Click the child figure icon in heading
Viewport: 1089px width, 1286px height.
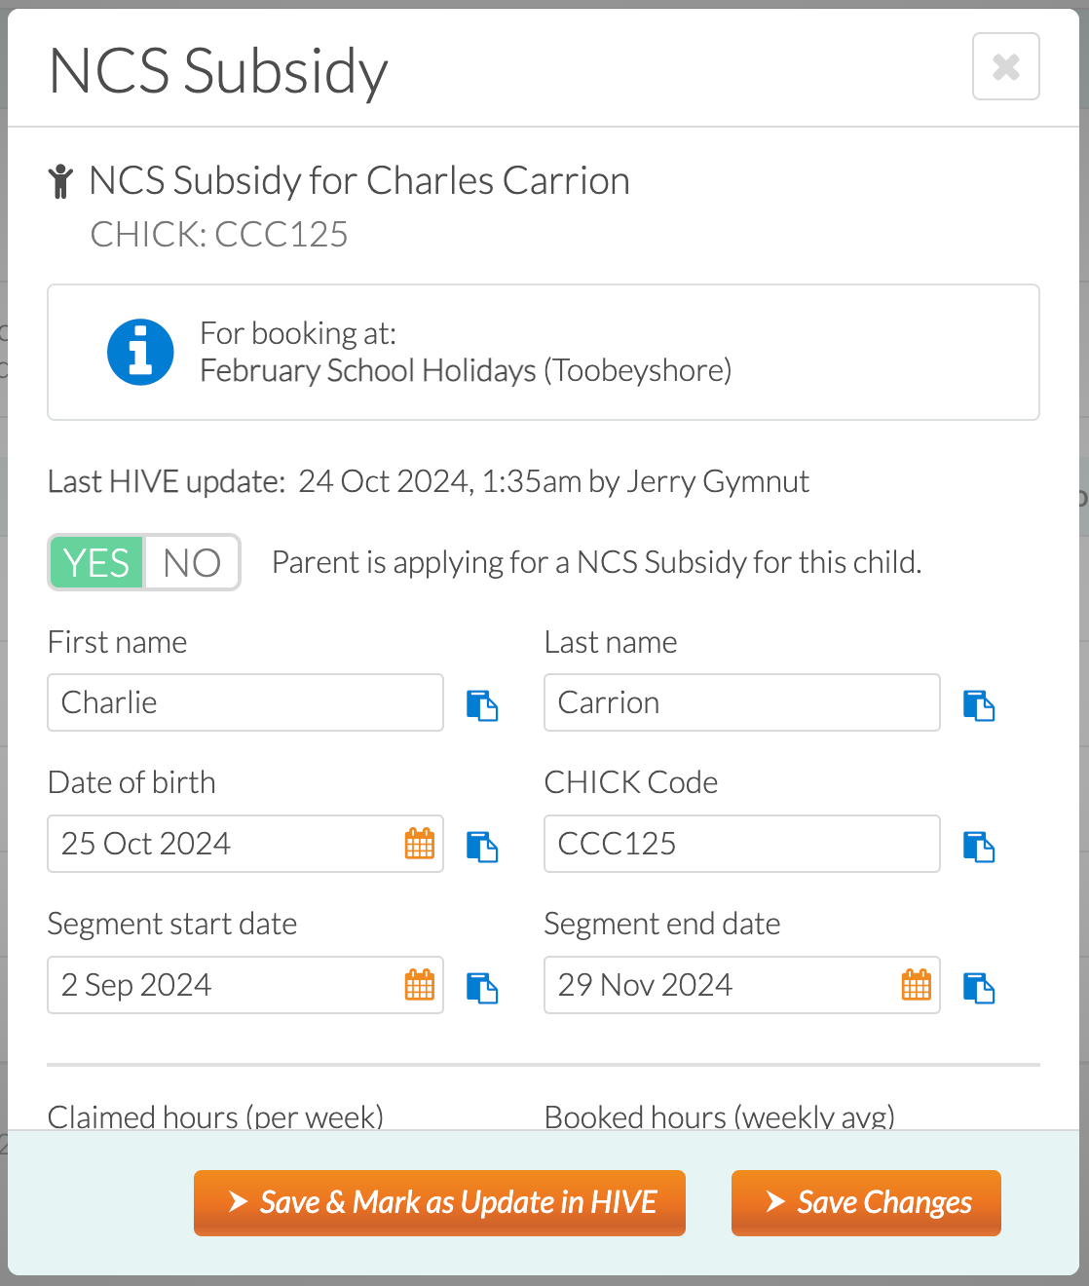coord(60,181)
